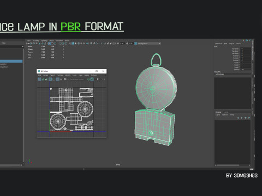Image resolution: width=262 pixels, height=196 pixels.
Task: Open the texture selection dropdown in UV Editor
Action: [77, 79]
